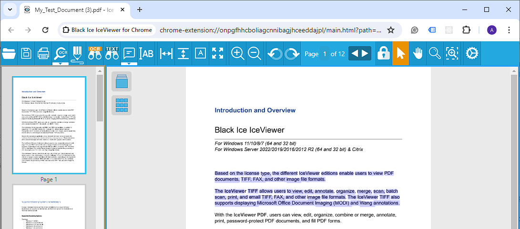Select the pencil drawing annotation tool
520x229 pixels.
pos(77,54)
